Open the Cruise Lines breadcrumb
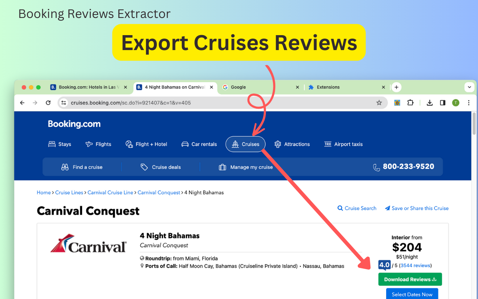 click(x=69, y=192)
